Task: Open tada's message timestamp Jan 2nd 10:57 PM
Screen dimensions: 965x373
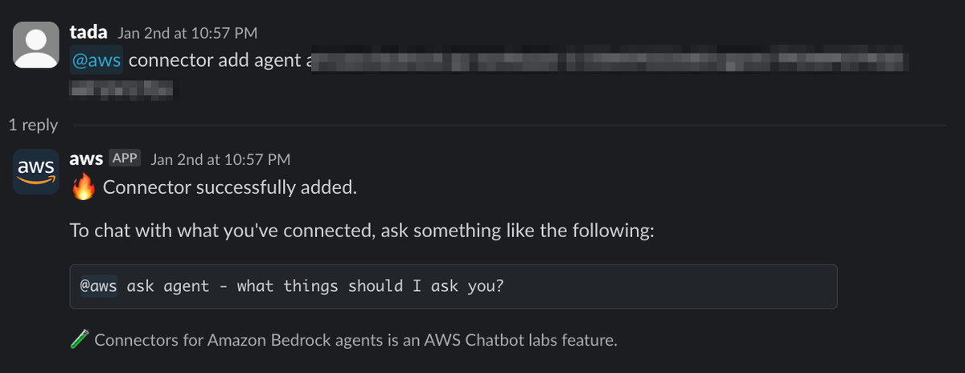Action: tap(187, 33)
